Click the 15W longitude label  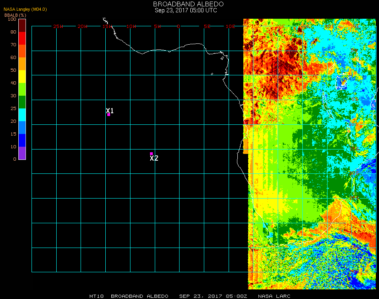tap(107, 26)
